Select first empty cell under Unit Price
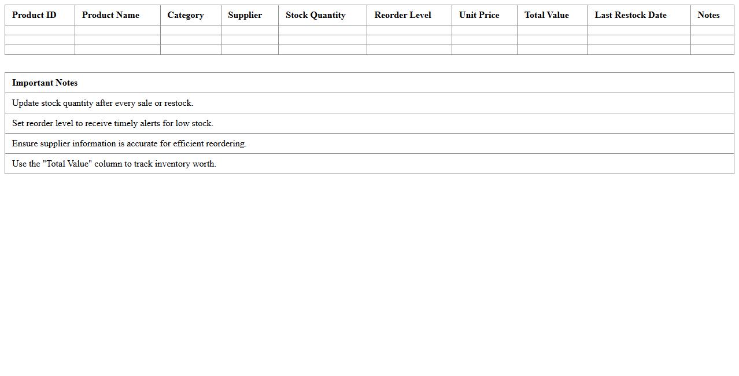 pos(484,30)
